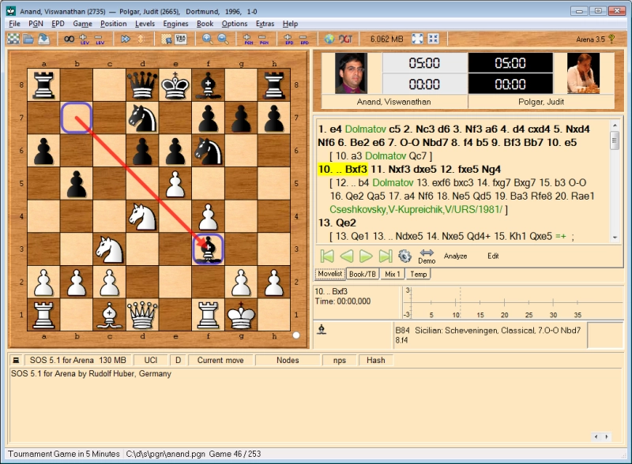The height and width of the screenshot is (464, 632).
Task: Open the File menu
Action: click(14, 24)
